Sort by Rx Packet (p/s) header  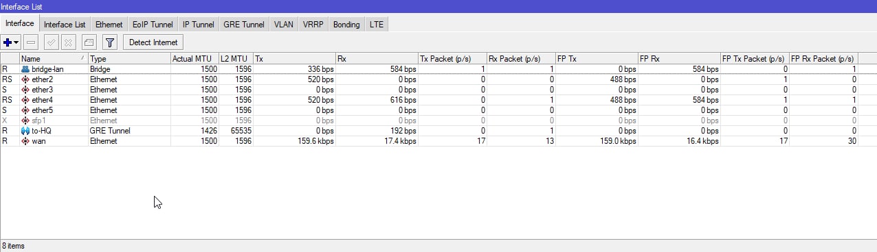(x=521, y=59)
